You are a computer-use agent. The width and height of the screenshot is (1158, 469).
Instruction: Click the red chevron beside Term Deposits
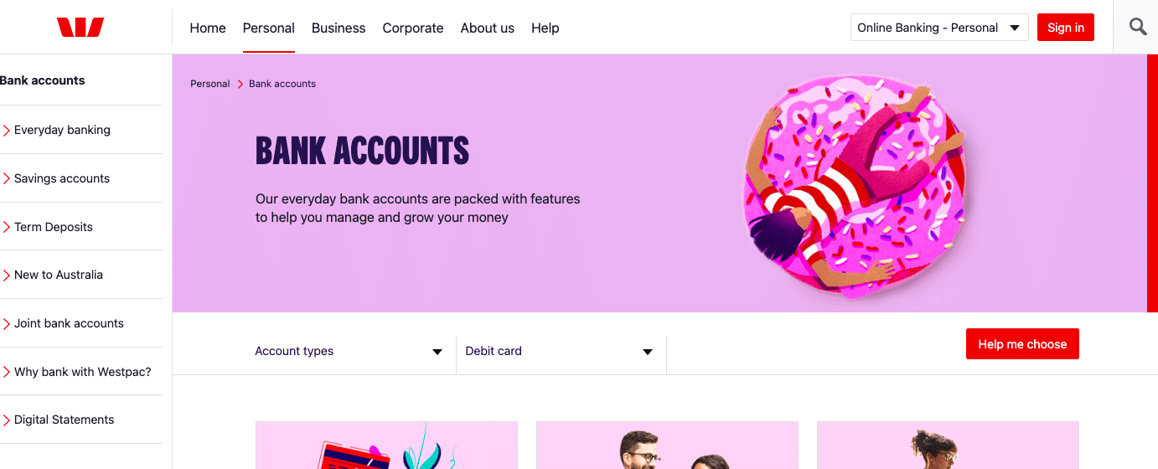pyautogui.click(x=7, y=227)
